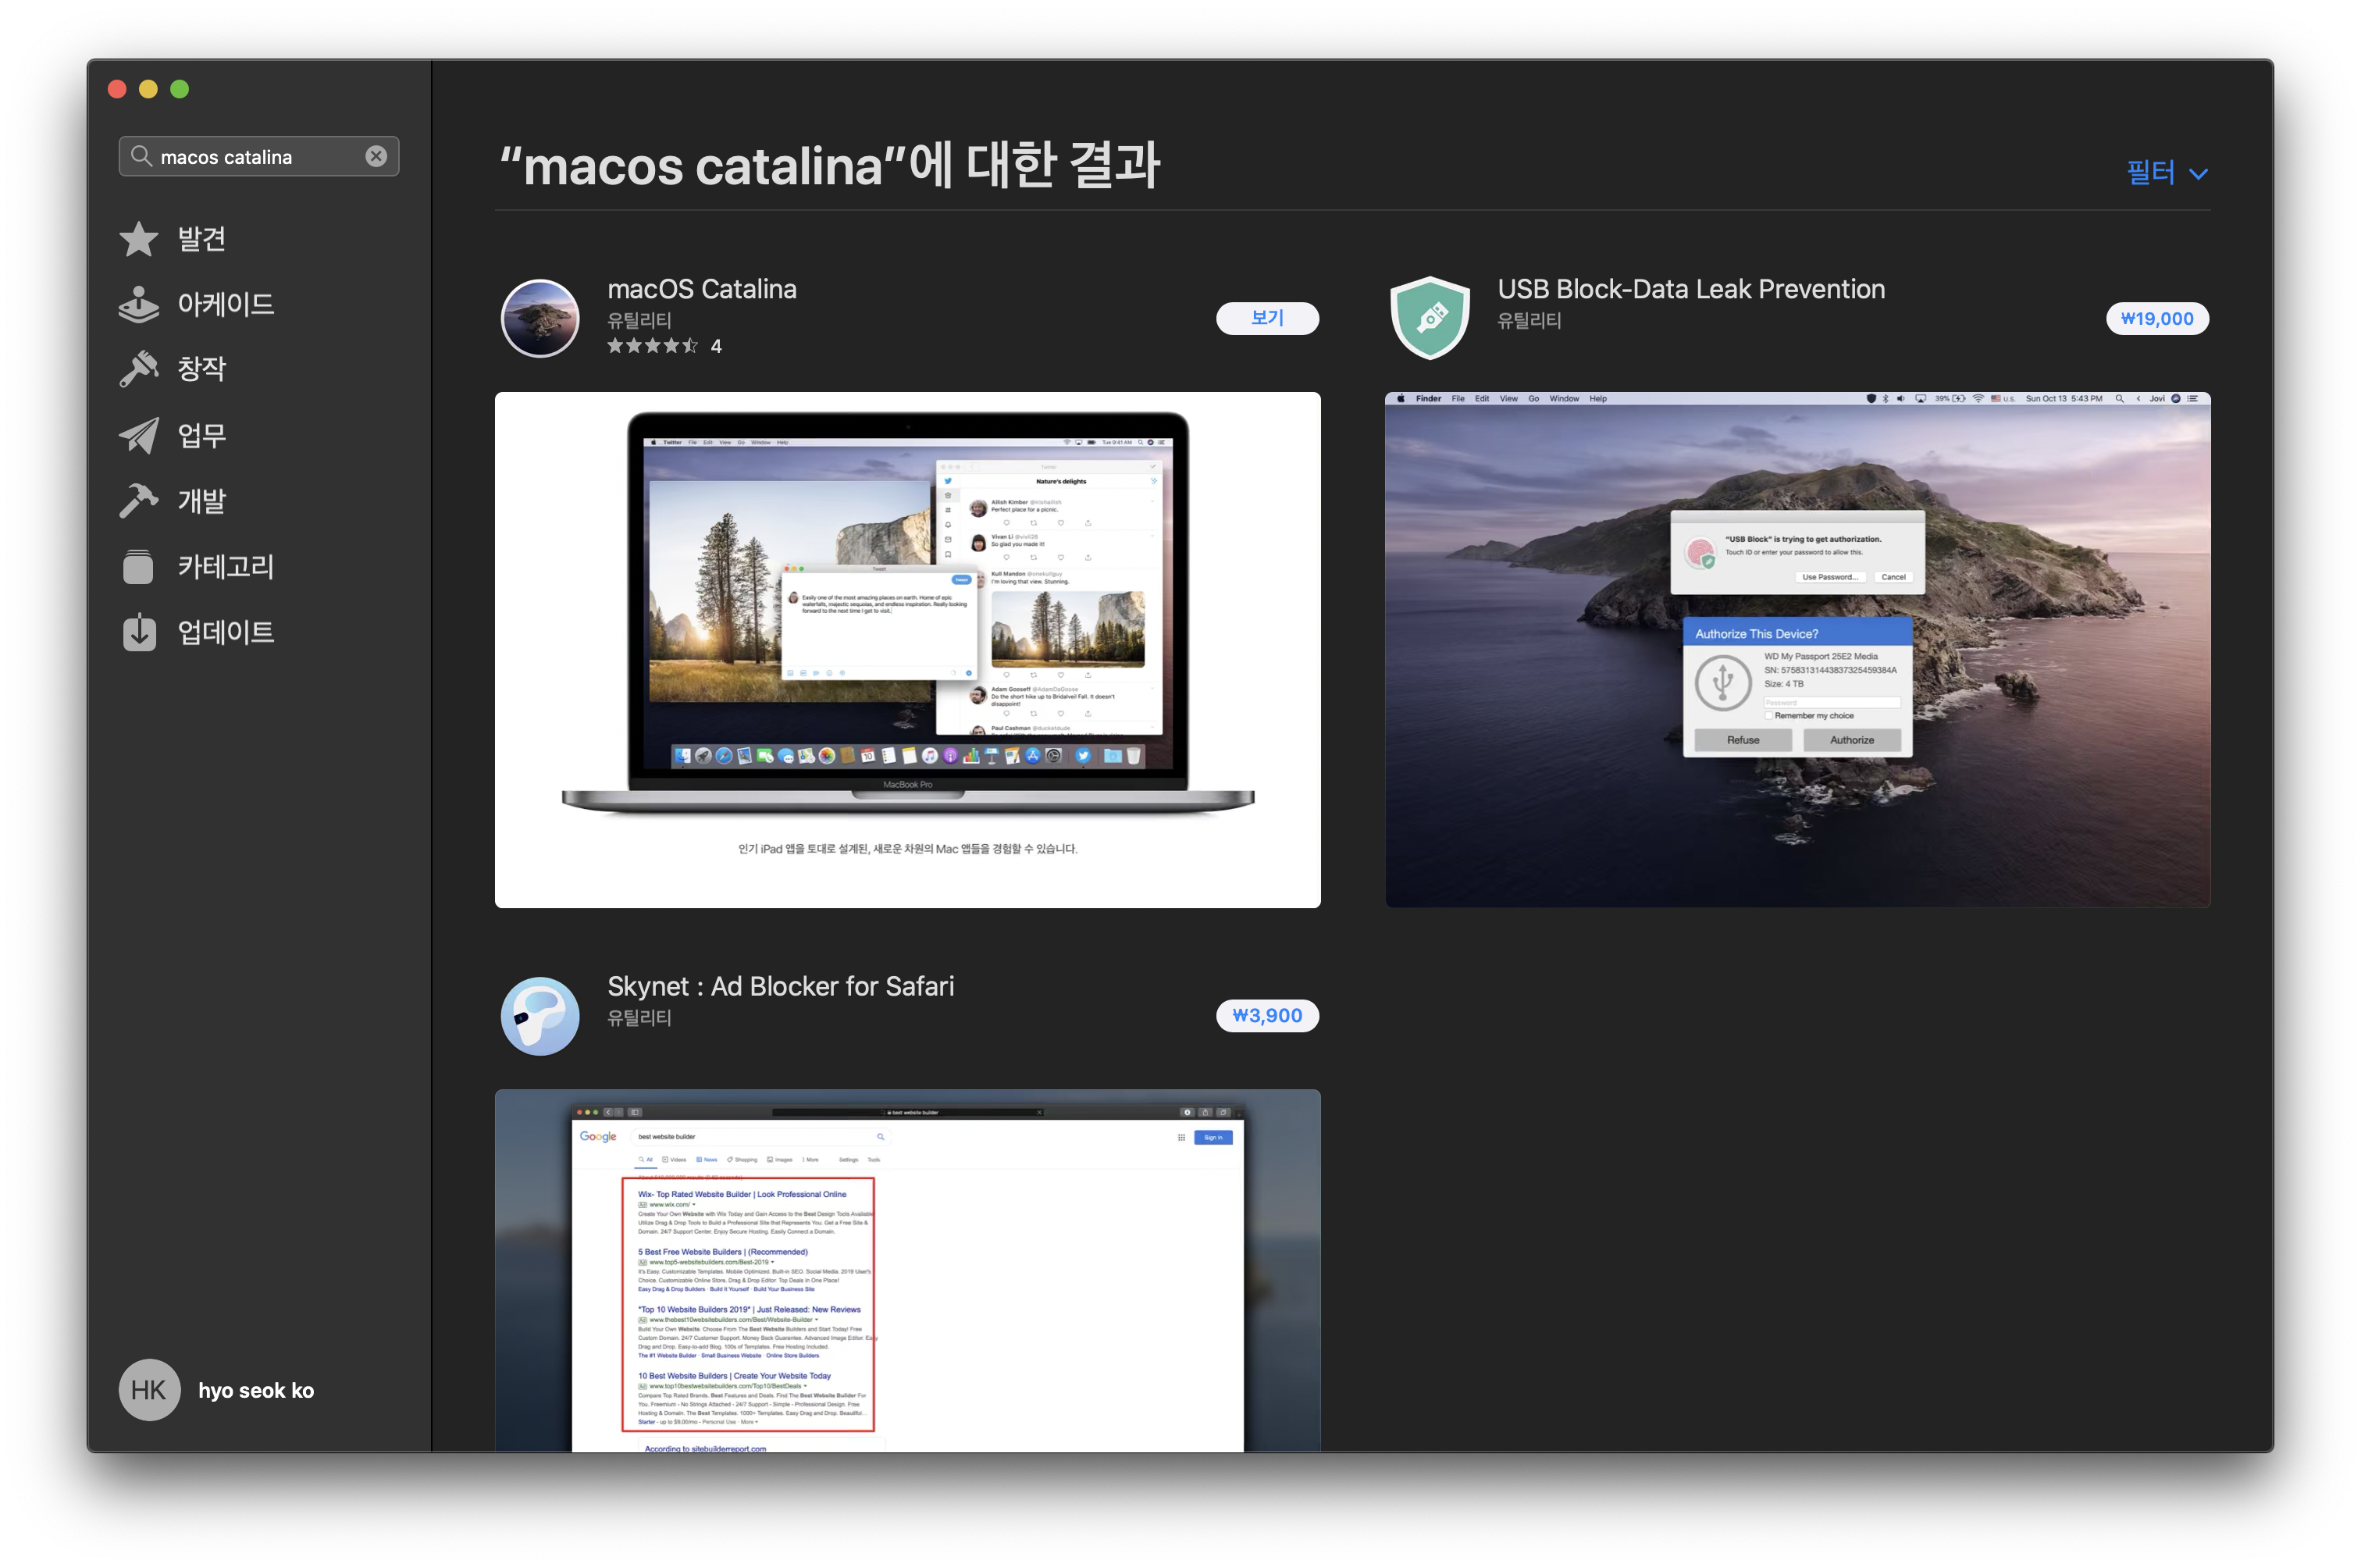Select the Develop hammer icon
This screenshot has height=1568, width=2361.
[x=138, y=500]
